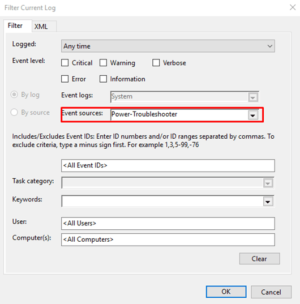The width and height of the screenshot is (300, 304).
Task: Check the Warning event level box
Action: point(103,63)
